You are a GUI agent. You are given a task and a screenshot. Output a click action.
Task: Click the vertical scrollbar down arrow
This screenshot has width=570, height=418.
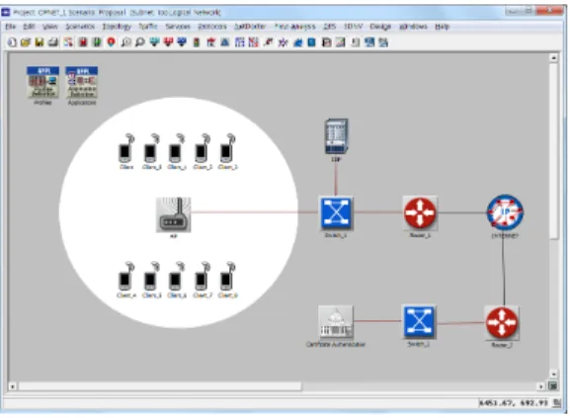(x=553, y=374)
